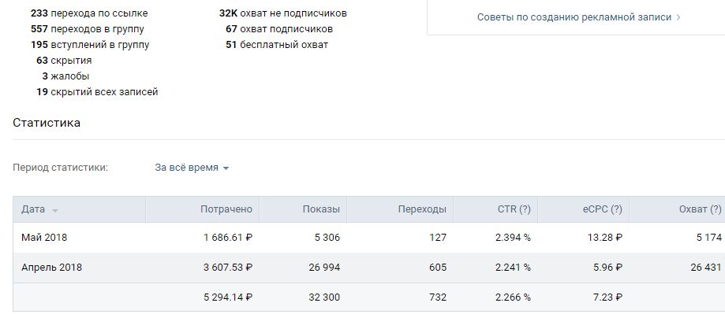The image size is (725, 314).
Task: Click the Охват (?) help column header
Action: 700,209
